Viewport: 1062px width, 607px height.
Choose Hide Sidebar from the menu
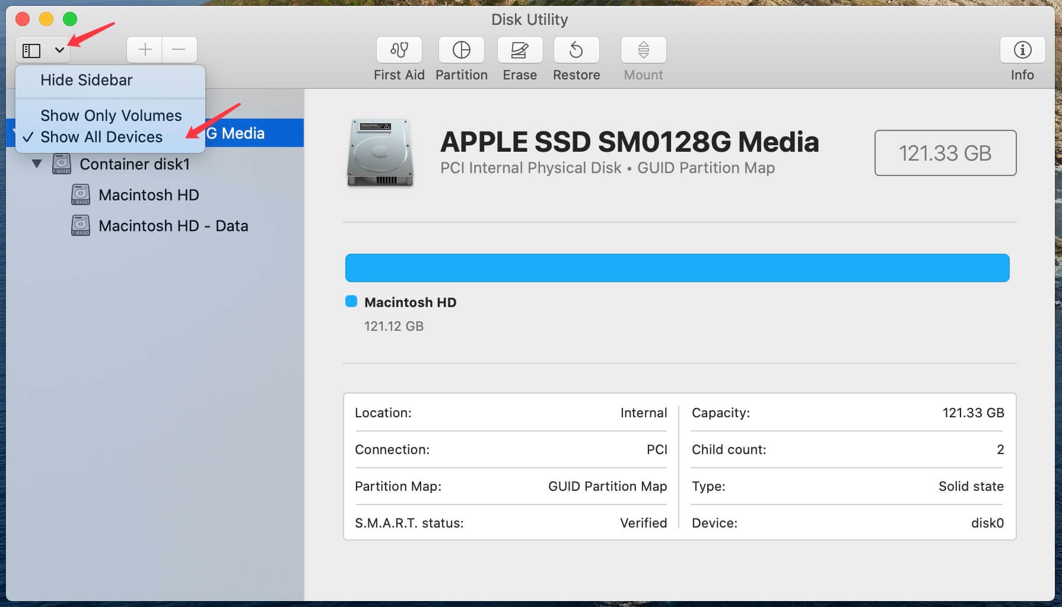click(x=85, y=79)
